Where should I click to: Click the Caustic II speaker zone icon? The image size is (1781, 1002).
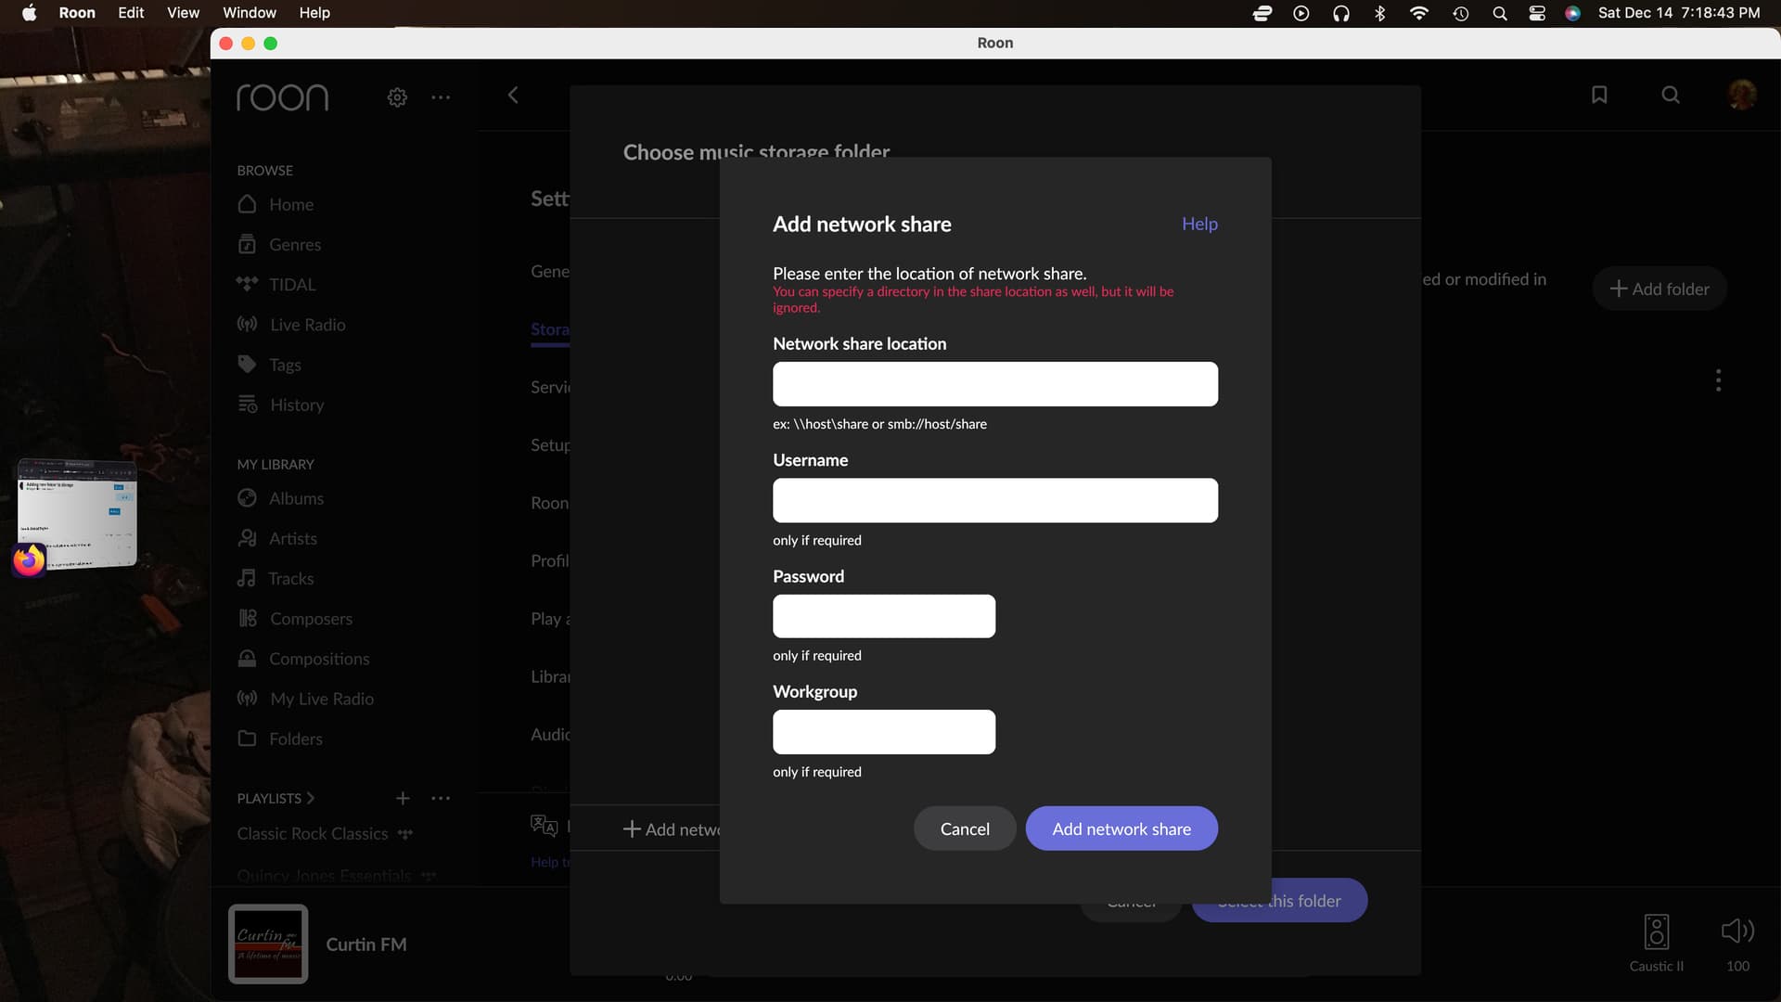1657,931
